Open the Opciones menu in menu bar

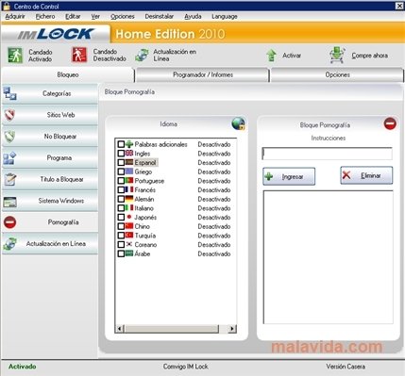[123, 16]
